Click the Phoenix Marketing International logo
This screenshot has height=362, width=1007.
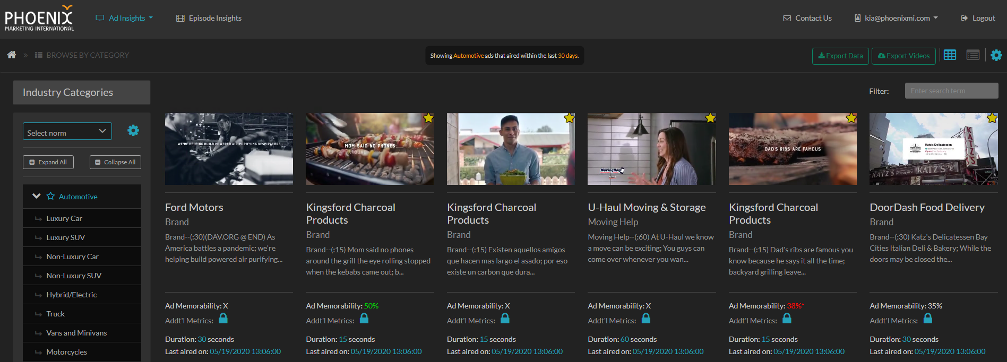39,18
